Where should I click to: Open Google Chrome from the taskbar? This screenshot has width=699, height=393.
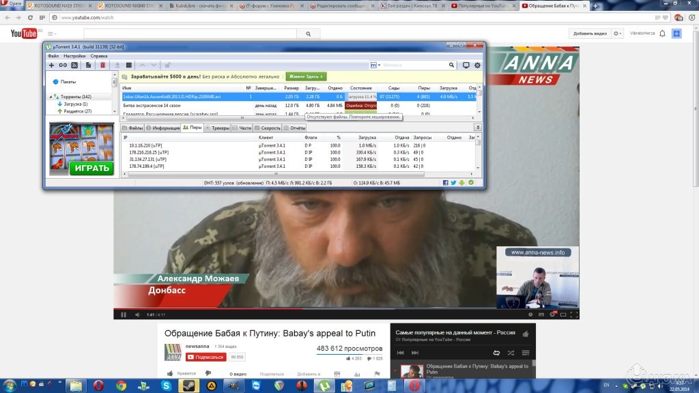(120, 385)
